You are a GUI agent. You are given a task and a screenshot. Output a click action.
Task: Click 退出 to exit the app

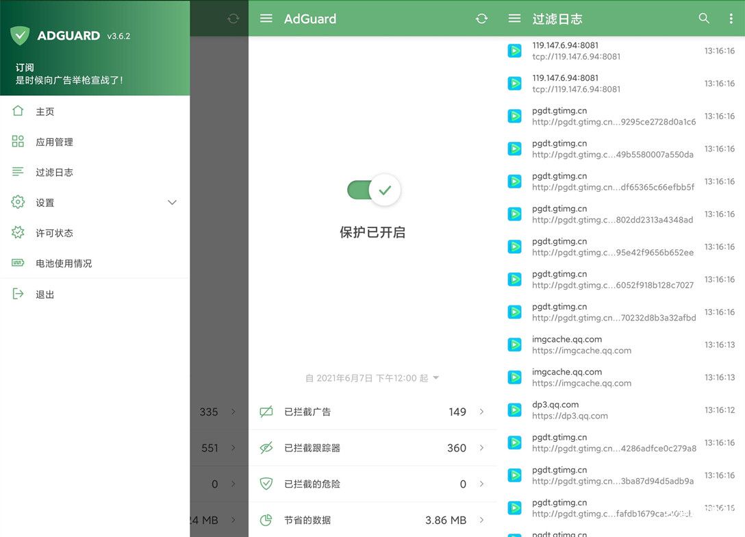[45, 295]
